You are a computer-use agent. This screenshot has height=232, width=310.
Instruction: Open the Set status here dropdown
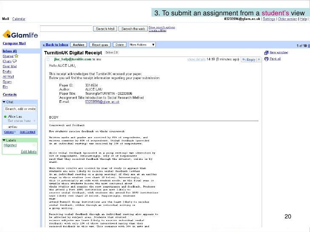click(34, 121)
